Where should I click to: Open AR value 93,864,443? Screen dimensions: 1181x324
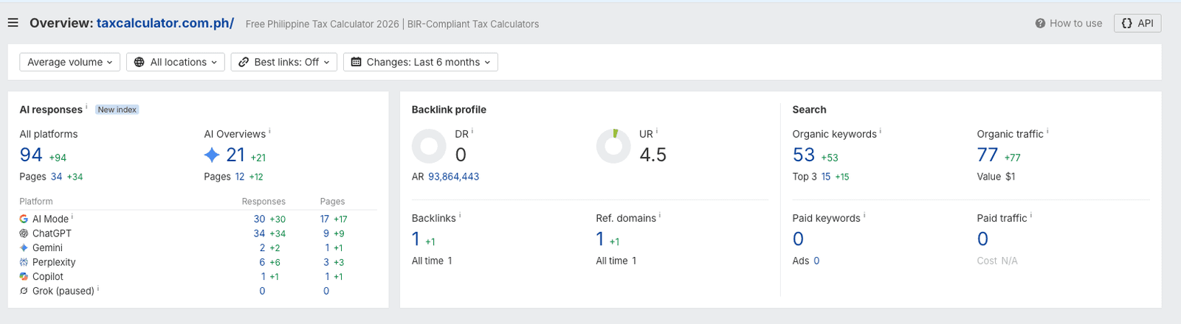click(453, 177)
